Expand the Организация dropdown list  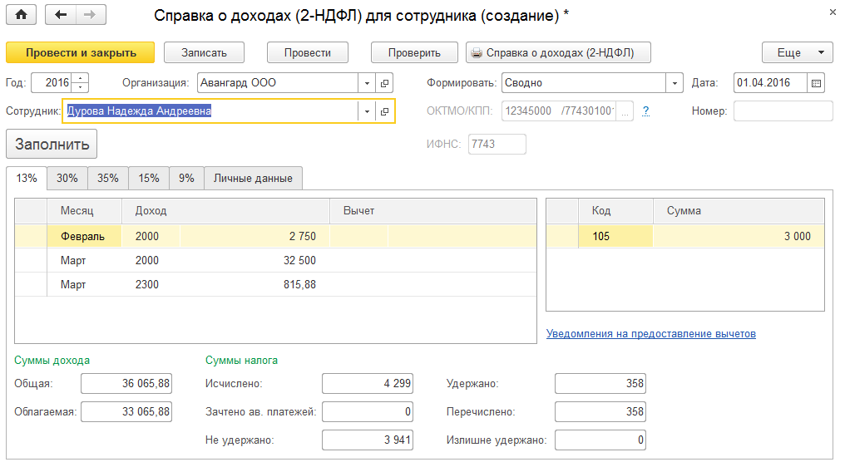[368, 83]
